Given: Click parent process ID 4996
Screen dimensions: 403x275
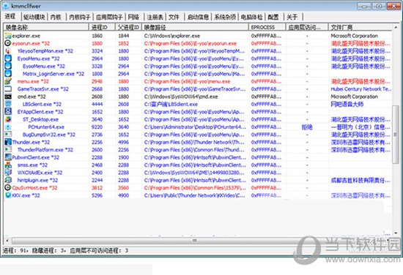Looking at the screenshot, I should click(123, 142).
